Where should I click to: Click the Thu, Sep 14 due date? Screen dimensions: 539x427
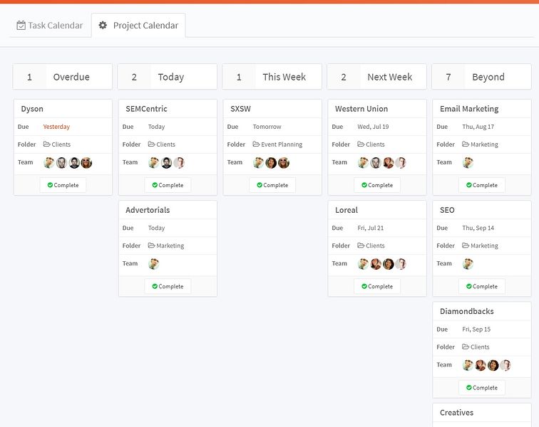pos(478,228)
